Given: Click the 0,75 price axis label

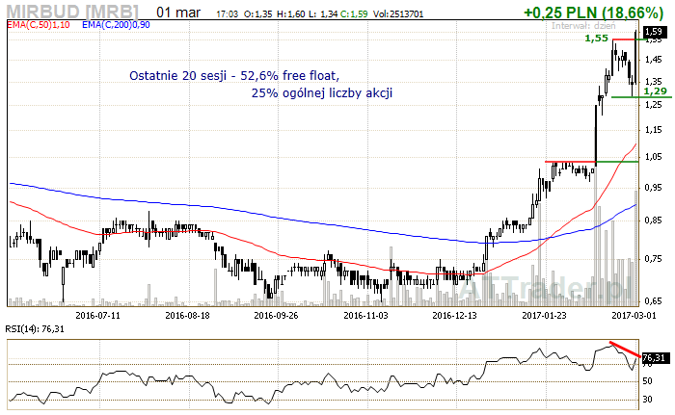Looking at the screenshot, I should 653,258.
